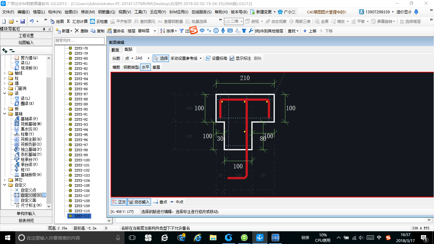Screen dimensions: 434x244
Task: Select ZDYX-110 in component list
Action: [x=82, y=211]
